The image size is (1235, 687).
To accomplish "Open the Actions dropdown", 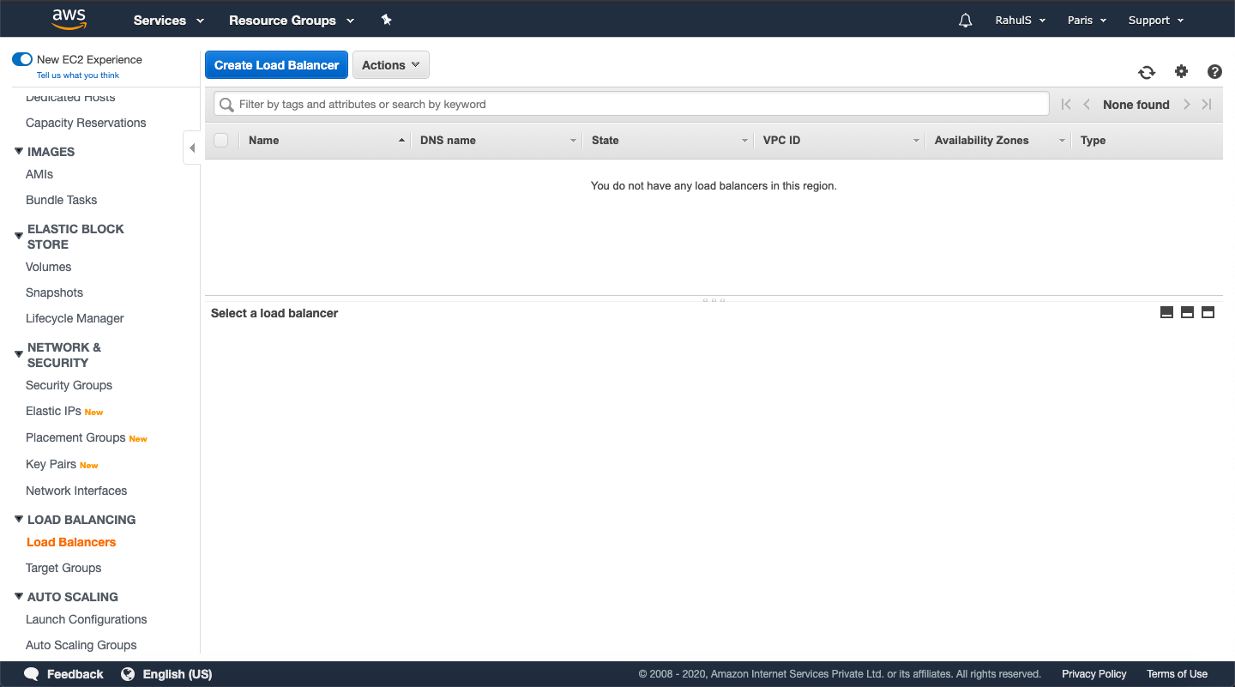I will pos(390,64).
